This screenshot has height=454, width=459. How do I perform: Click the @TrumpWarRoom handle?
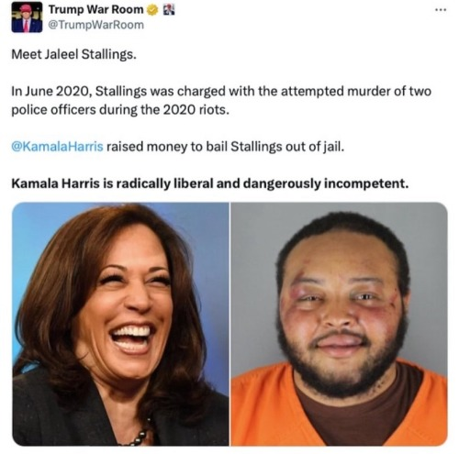coord(95,25)
